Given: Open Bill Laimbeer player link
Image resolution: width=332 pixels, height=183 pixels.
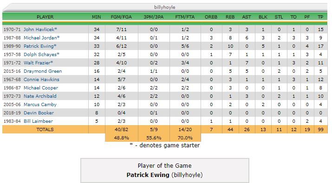Looking at the screenshot, I should click(x=38, y=121).
